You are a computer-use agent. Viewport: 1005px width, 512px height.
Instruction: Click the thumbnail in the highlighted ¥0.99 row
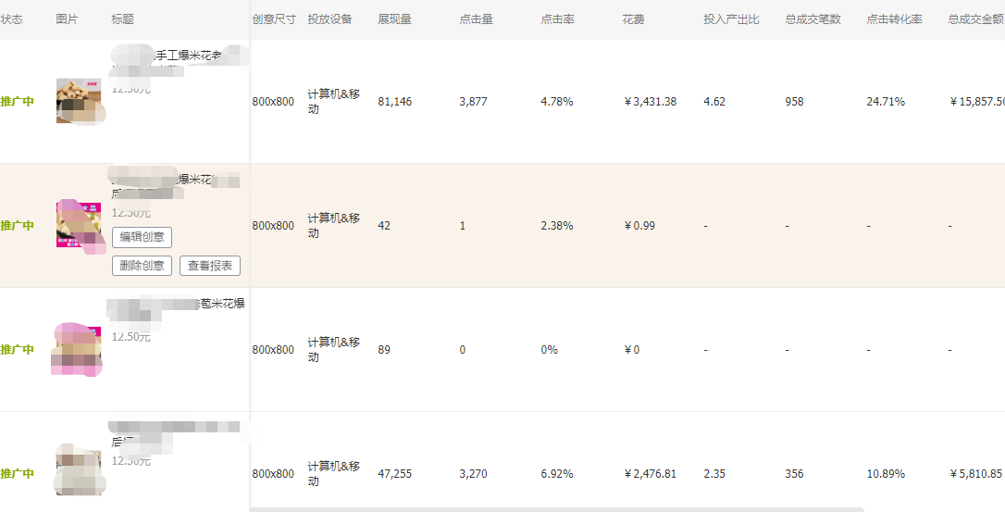tap(79, 225)
